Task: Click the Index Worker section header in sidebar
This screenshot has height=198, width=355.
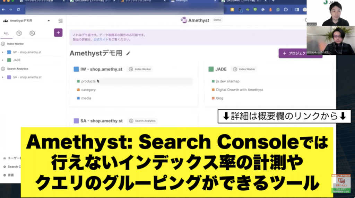Action: (x=15, y=44)
